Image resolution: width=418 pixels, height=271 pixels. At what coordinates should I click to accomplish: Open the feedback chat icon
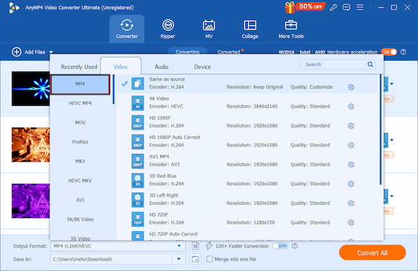pos(346,8)
